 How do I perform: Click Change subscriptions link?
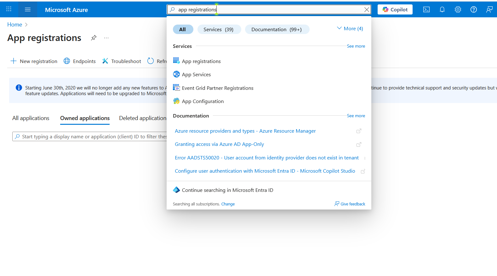(228, 204)
